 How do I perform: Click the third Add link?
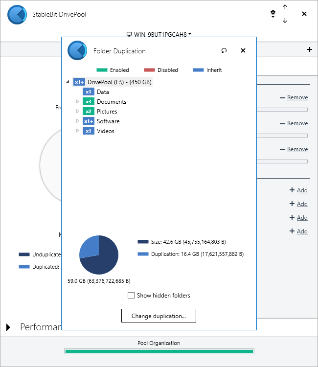pyautogui.click(x=302, y=218)
